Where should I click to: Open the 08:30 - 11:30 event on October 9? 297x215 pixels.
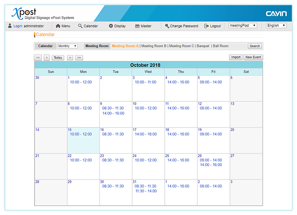point(113,108)
